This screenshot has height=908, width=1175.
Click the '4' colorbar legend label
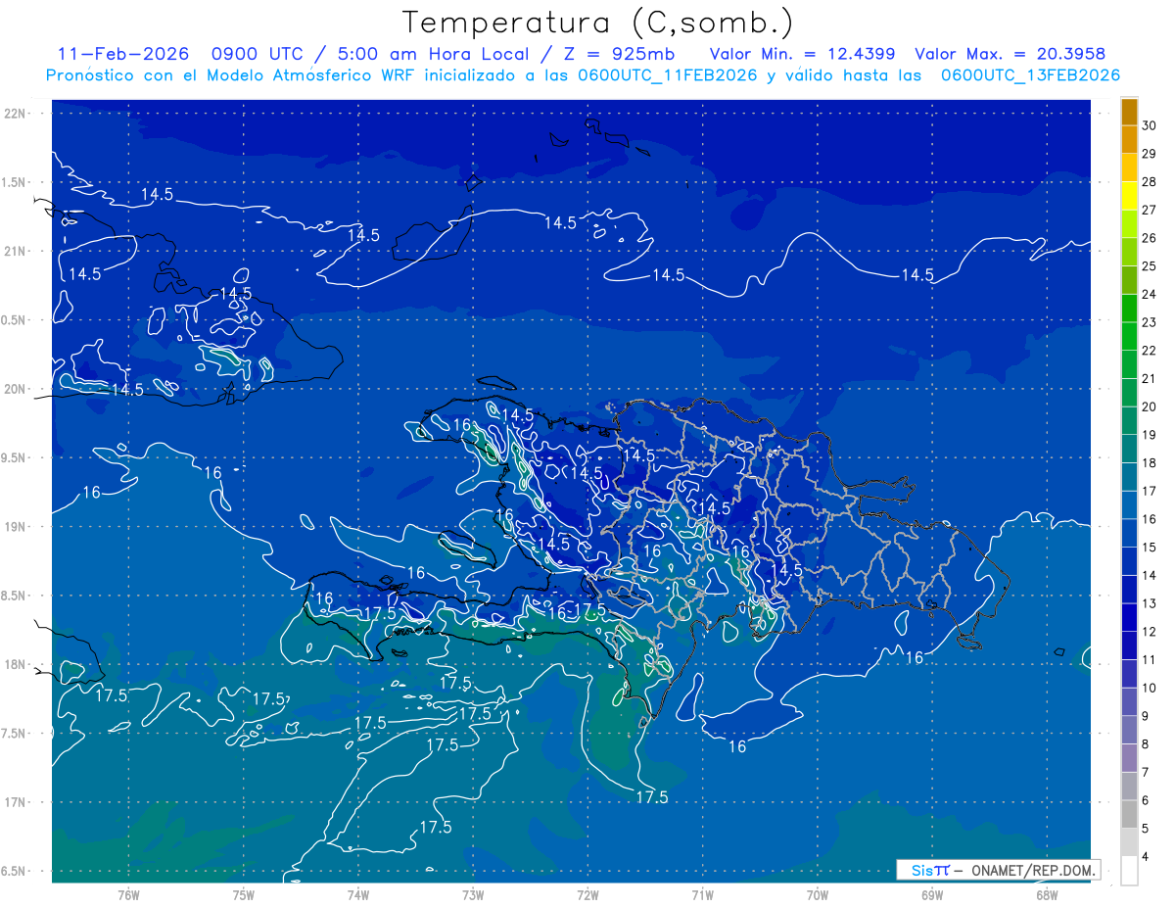tap(1146, 857)
